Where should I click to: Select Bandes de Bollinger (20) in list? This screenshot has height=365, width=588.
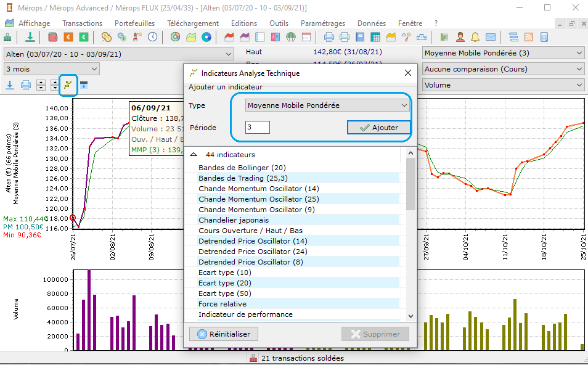click(242, 168)
